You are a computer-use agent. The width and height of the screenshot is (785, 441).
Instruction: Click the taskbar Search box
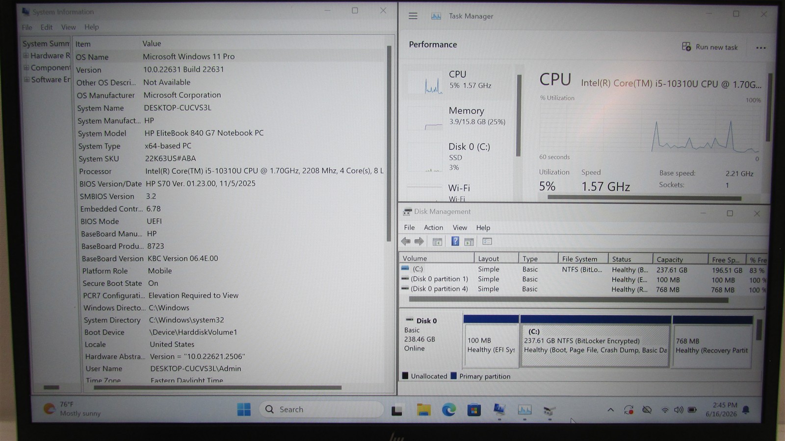point(321,409)
